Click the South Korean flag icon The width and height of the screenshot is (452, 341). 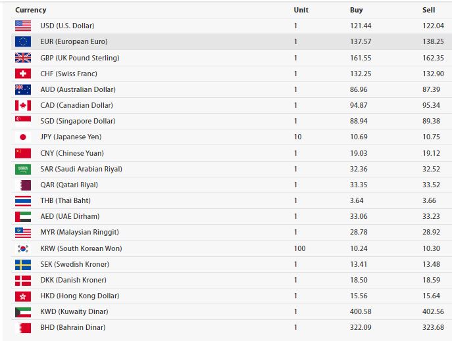pyautogui.click(x=23, y=248)
